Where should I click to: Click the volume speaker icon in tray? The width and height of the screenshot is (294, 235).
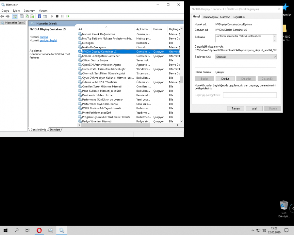(x=264, y=230)
